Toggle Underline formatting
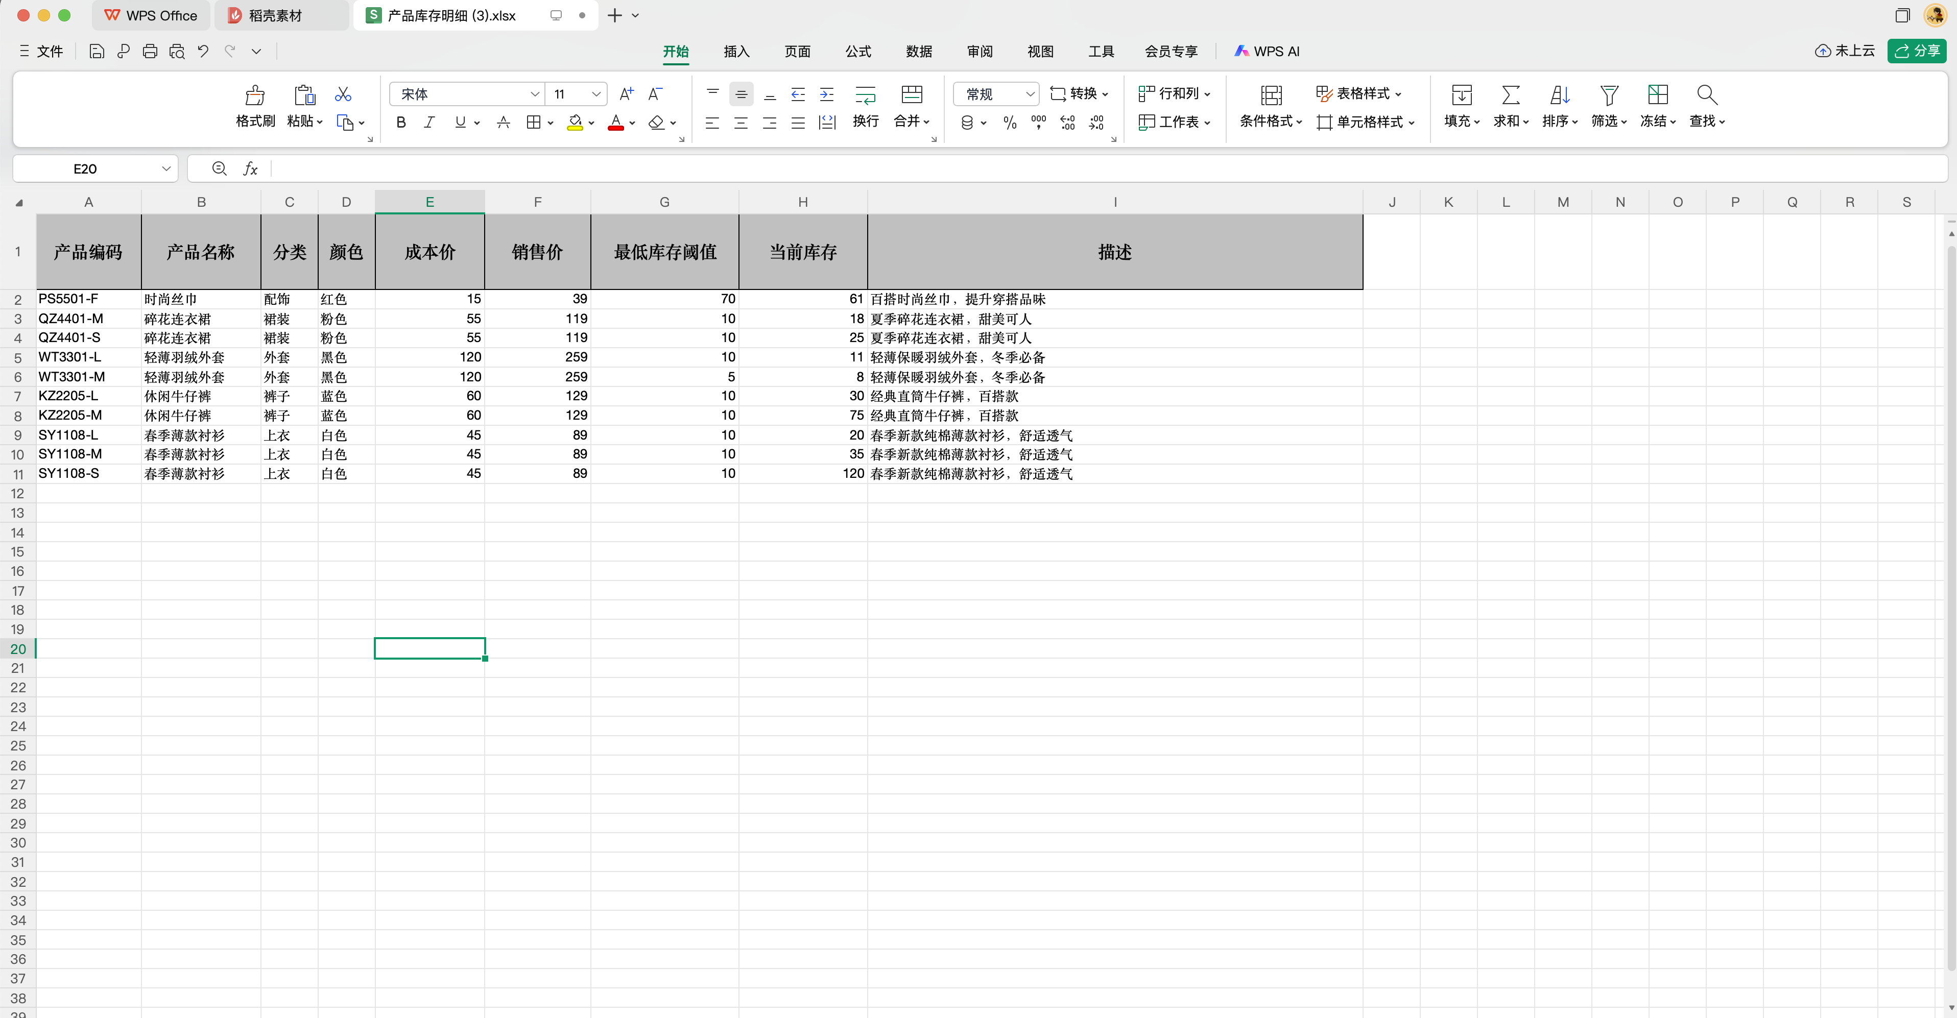1957x1018 pixels. click(460, 123)
